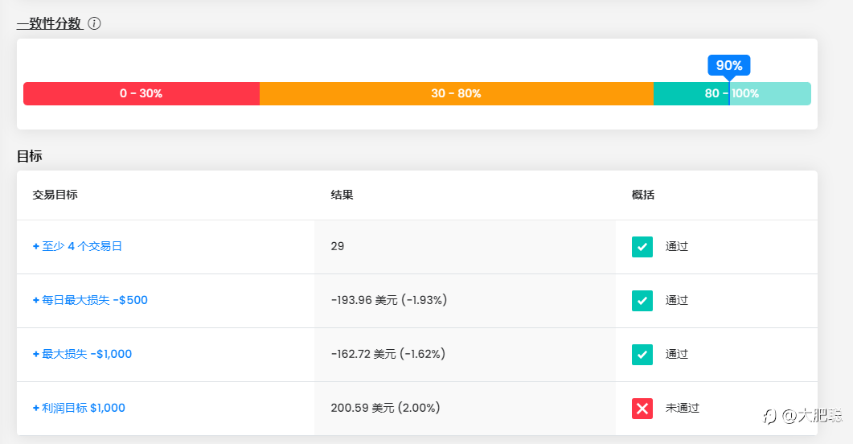
Task: Click the 未通过 status label
Action: [683, 408]
